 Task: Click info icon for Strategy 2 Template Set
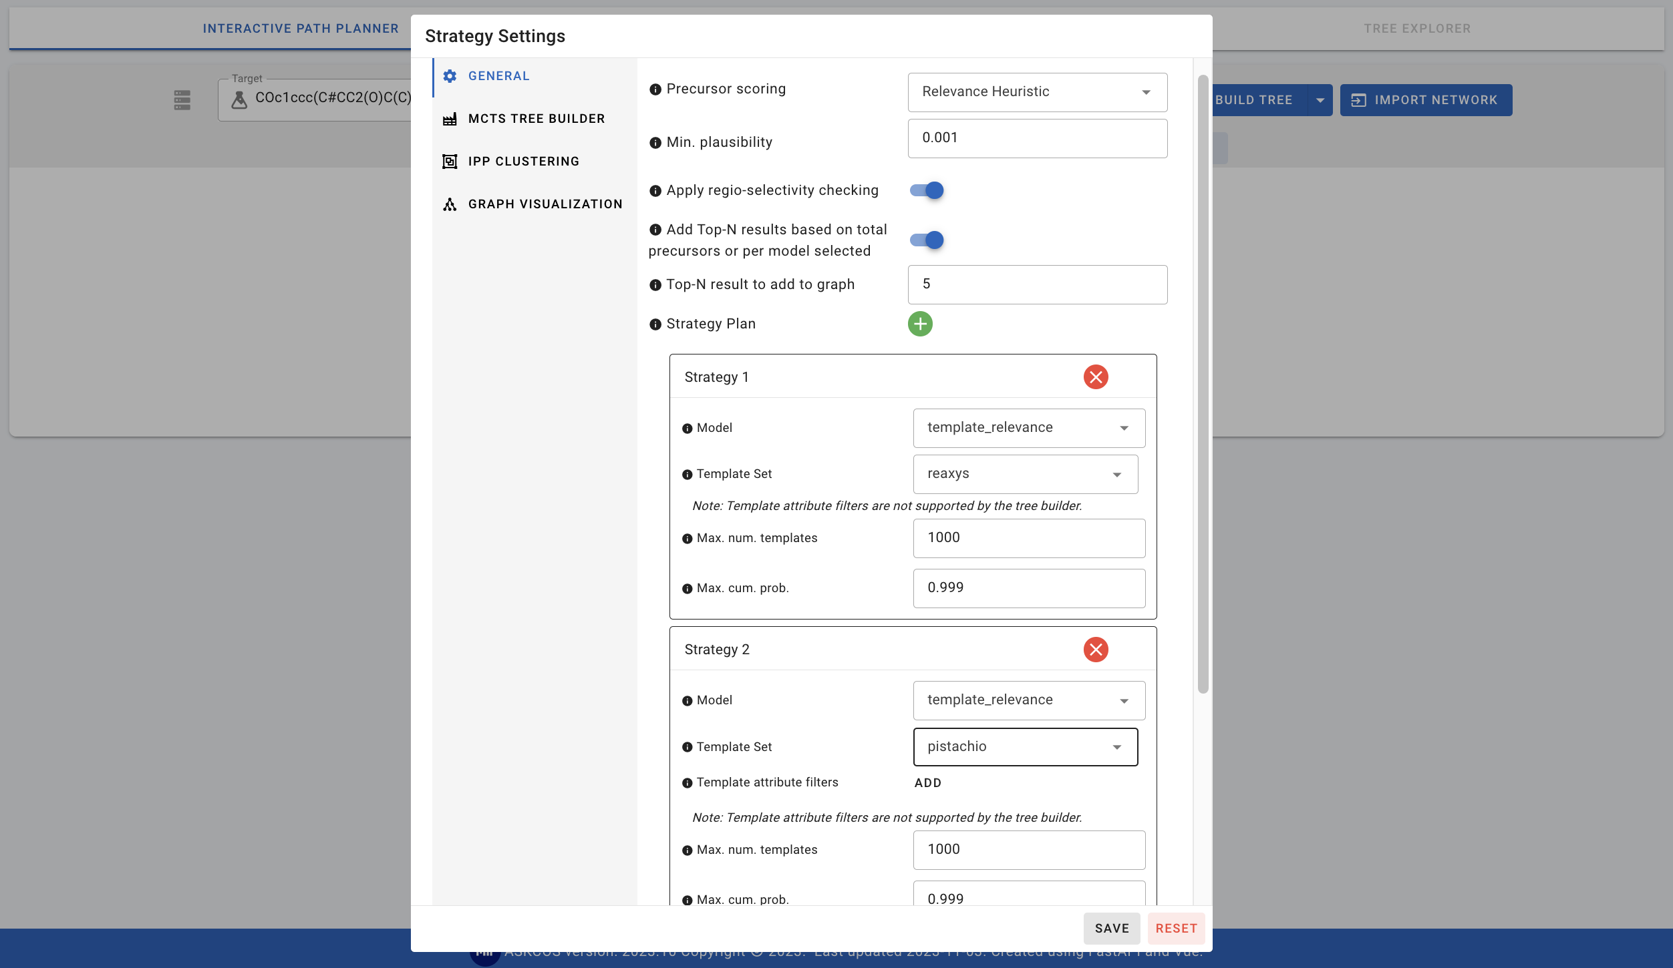tap(687, 748)
